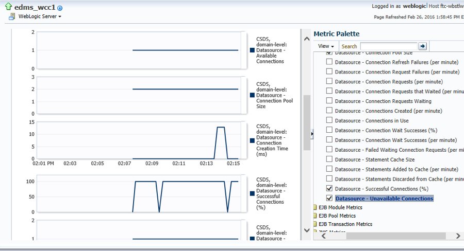The image size is (464, 251).
Task: Uncheck Datasource Unavailable Connections
Action: click(329, 198)
